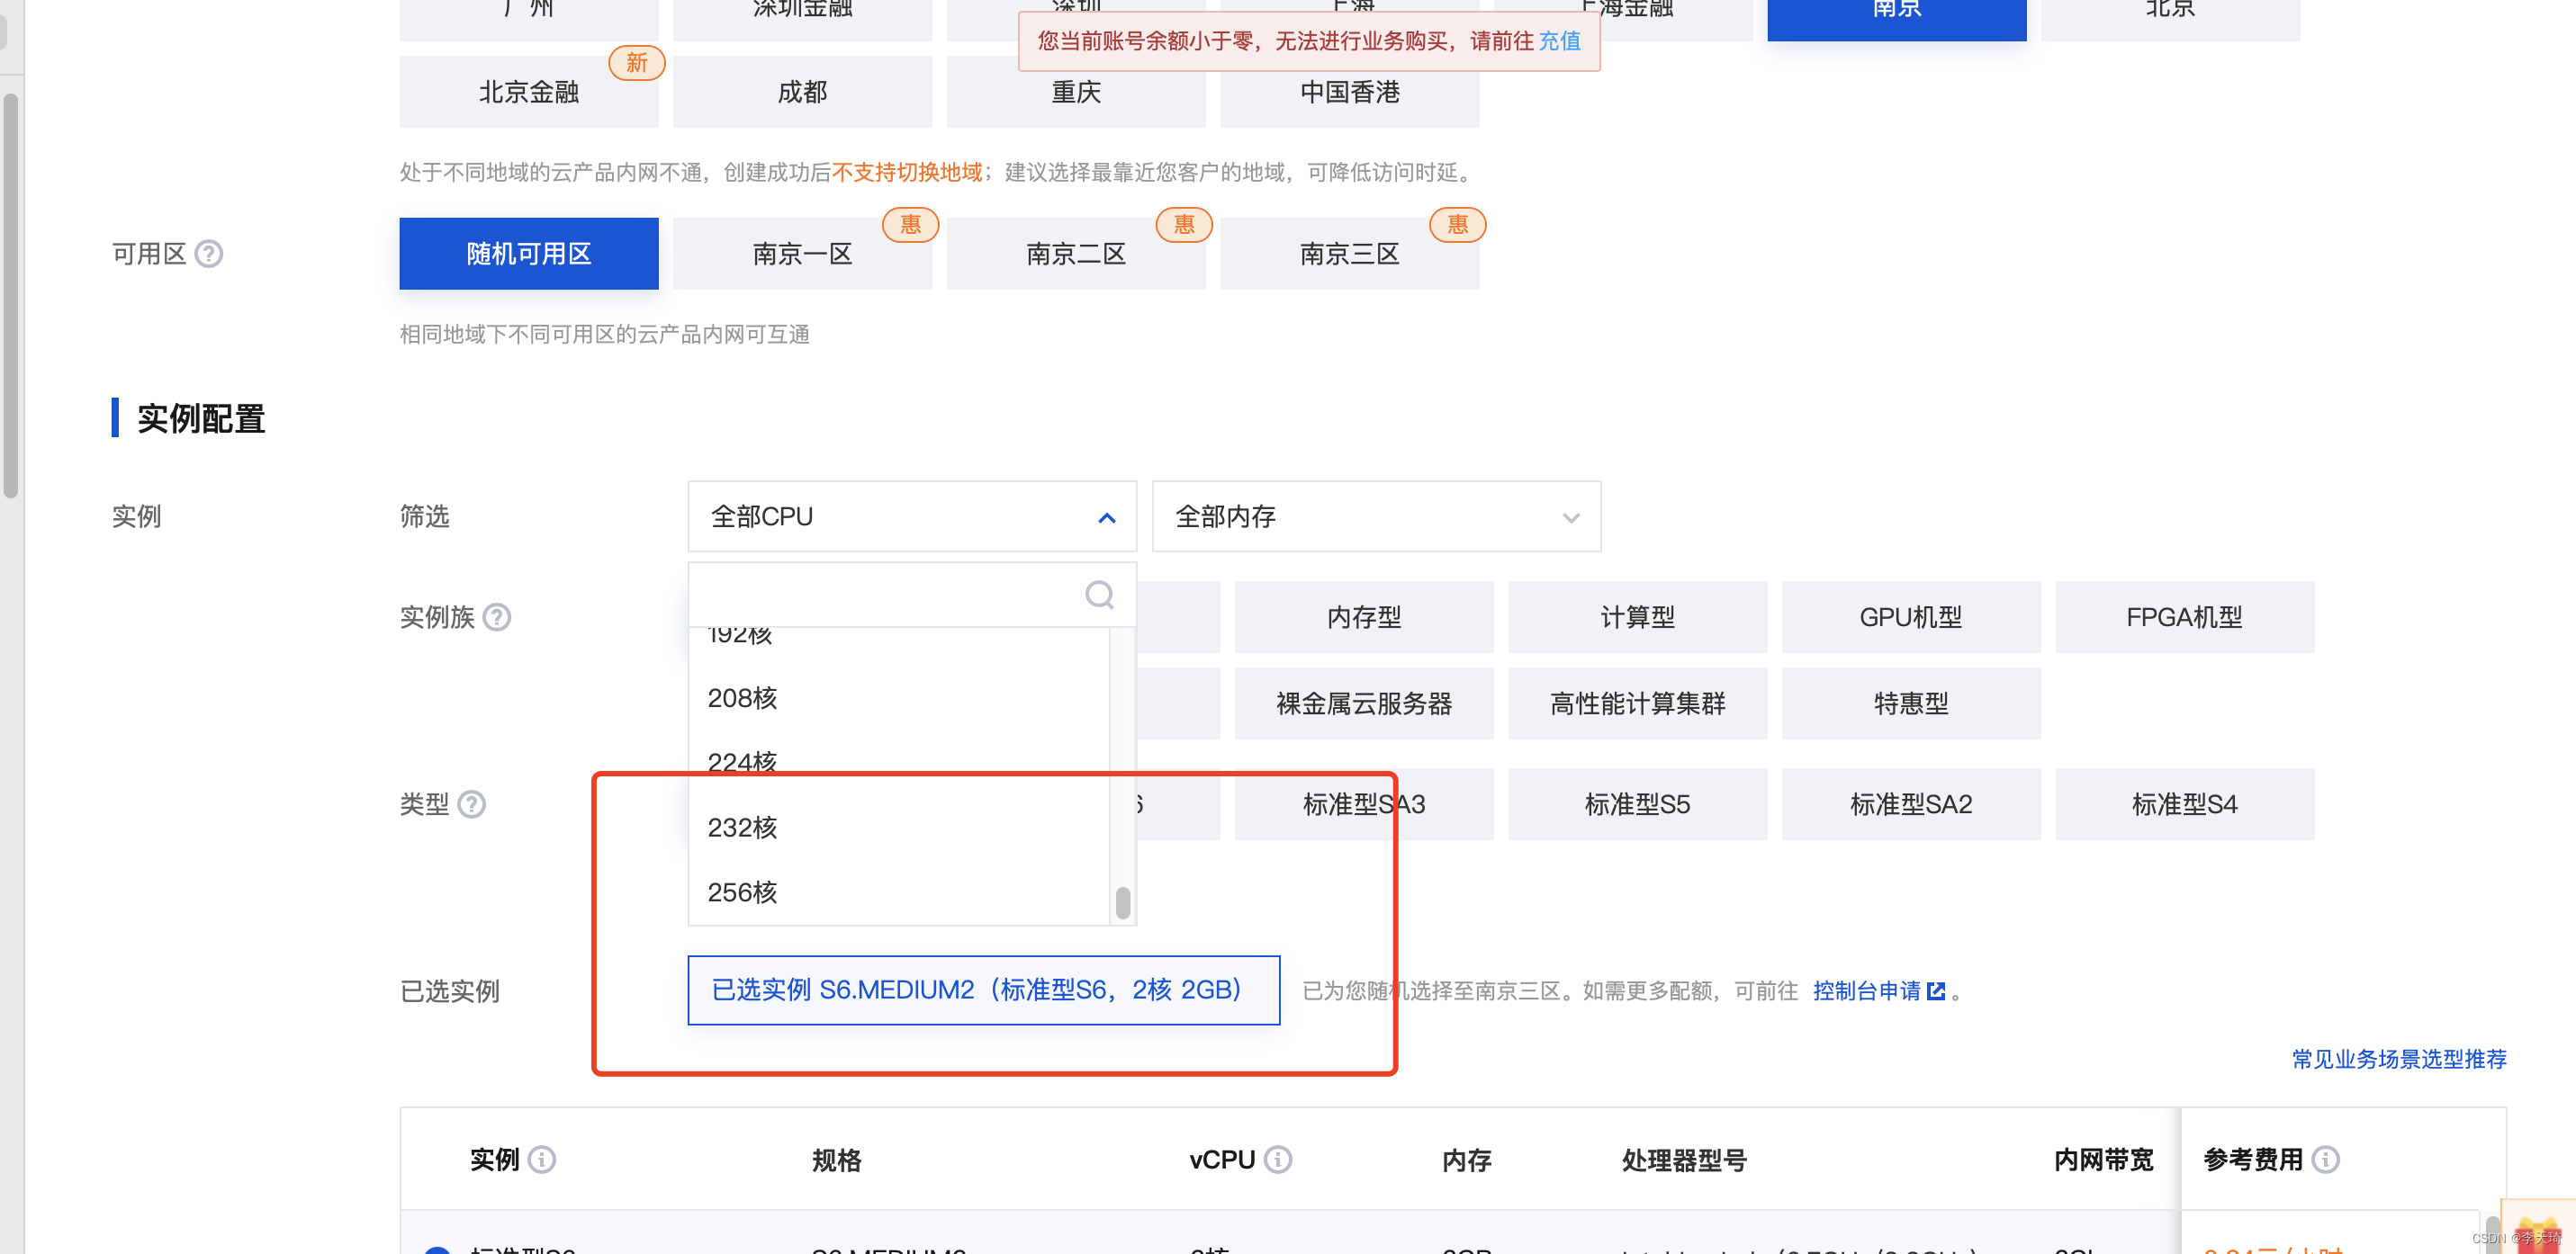Open the 控制台申请 link
This screenshot has width=2576, height=1254.
pyautogui.click(x=1866, y=991)
